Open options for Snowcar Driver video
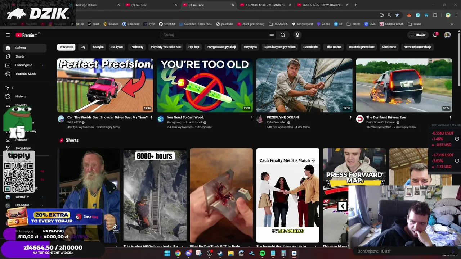The image size is (461, 259). pos(151,118)
